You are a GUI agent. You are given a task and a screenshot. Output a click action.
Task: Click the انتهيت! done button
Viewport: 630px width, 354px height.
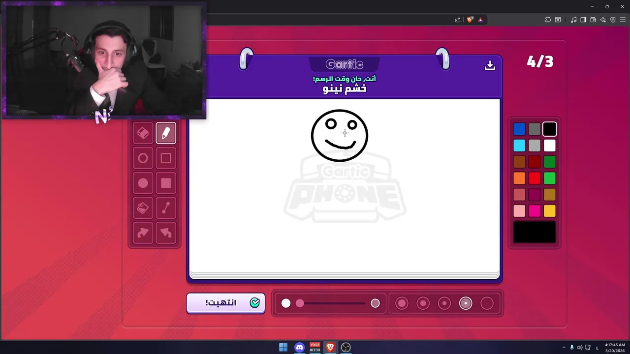(x=226, y=303)
